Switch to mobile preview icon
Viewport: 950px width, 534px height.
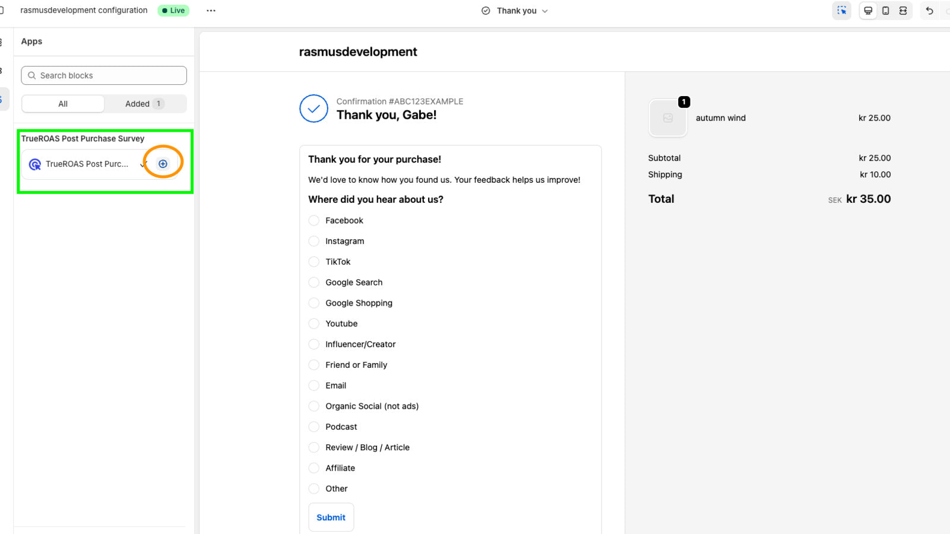tap(885, 10)
